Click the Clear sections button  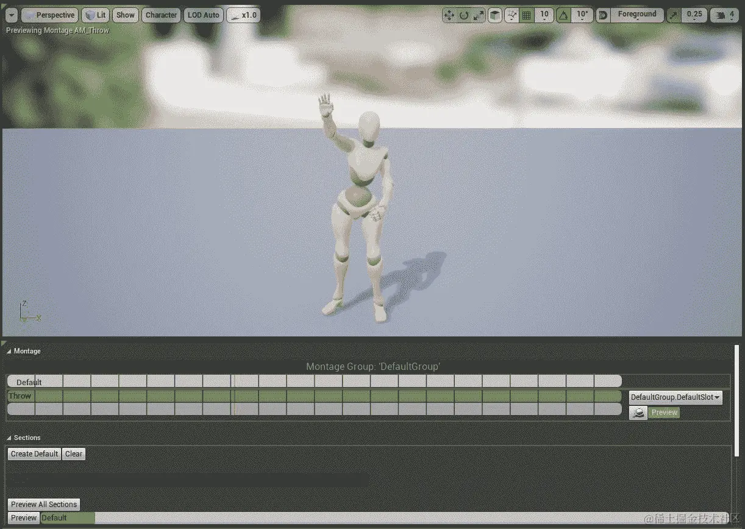[74, 453]
